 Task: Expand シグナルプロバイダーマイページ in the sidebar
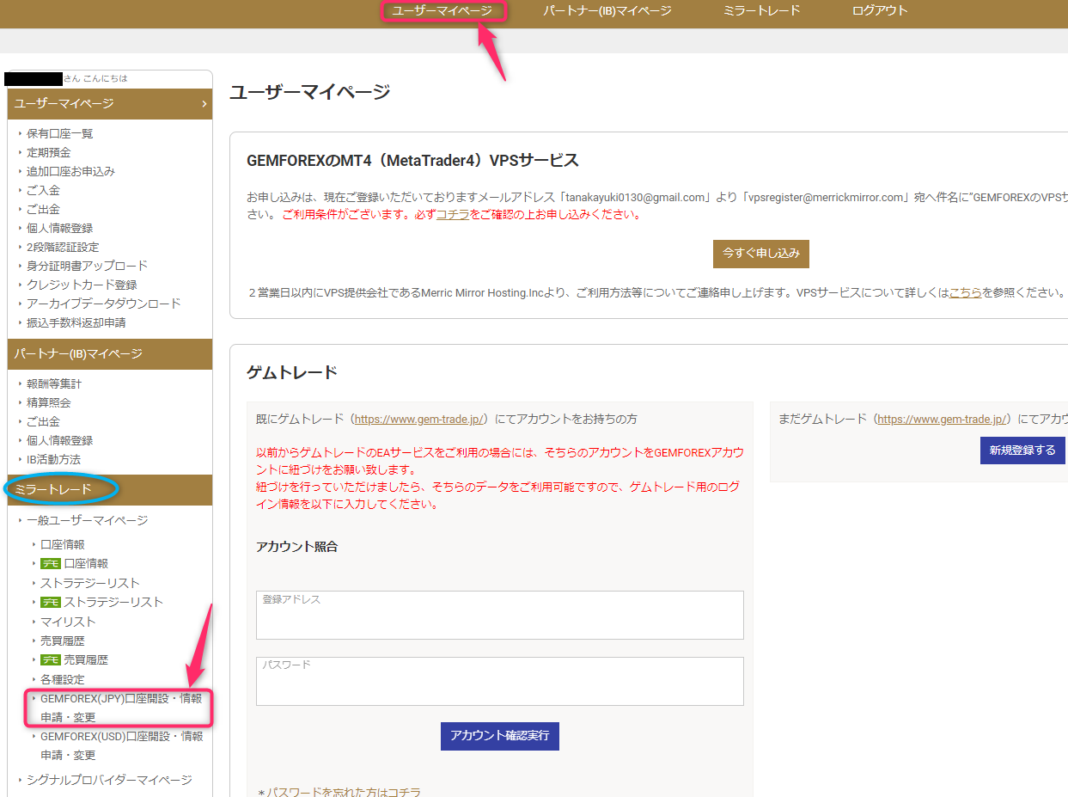(109, 780)
